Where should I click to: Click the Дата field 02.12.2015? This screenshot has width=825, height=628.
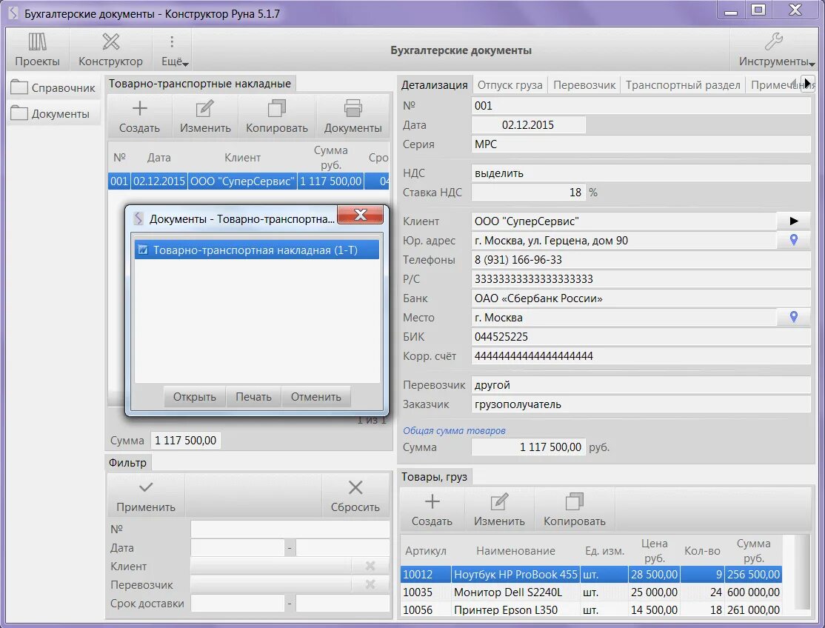(528, 124)
